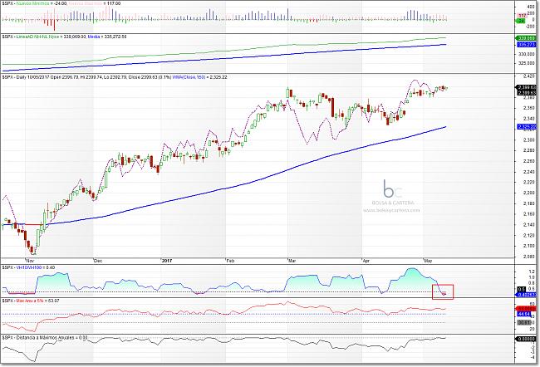
Task: Click the Max Anu a 5% label
Action: click(x=29, y=301)
